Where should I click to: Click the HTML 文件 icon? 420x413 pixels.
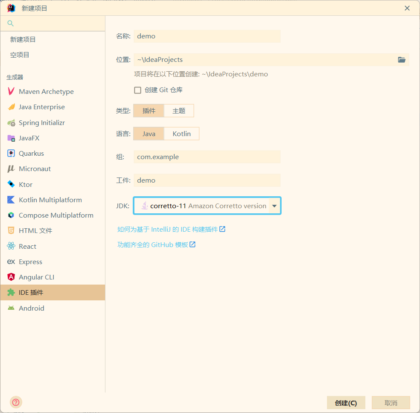click(x=11, y=230)
